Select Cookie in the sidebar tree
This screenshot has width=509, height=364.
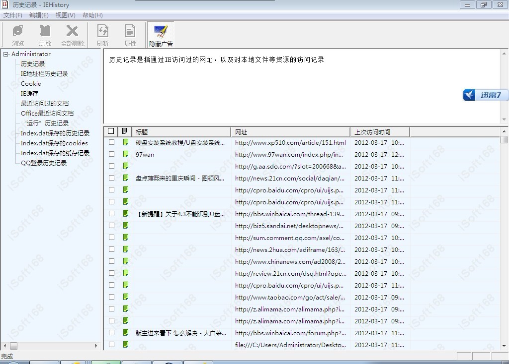31,84
